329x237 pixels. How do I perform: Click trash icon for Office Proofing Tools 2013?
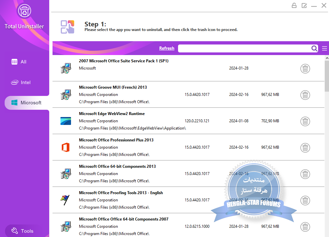coord(305,200)
